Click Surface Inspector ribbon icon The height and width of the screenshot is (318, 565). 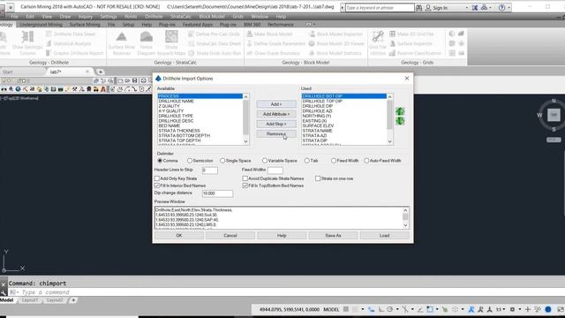point(392,43)
